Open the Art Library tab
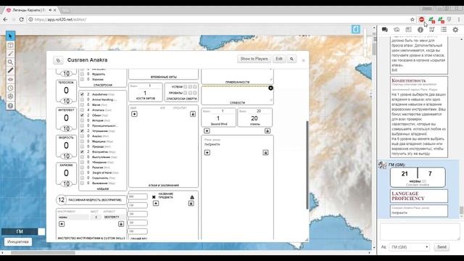Viewport: 464px width, 261px height. pos(397,30)
